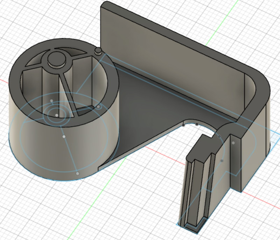
Task: Pick the sketch point at the large circle's center
Action: [64, 136]
